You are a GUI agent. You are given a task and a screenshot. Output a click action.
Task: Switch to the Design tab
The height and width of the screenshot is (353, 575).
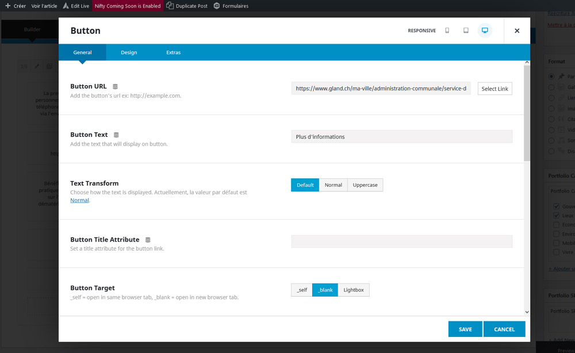click(x=129, y=52)
